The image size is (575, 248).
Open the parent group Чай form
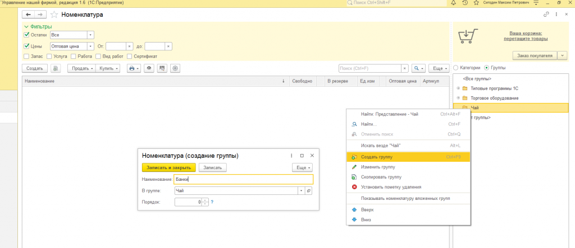coord(308,190)
